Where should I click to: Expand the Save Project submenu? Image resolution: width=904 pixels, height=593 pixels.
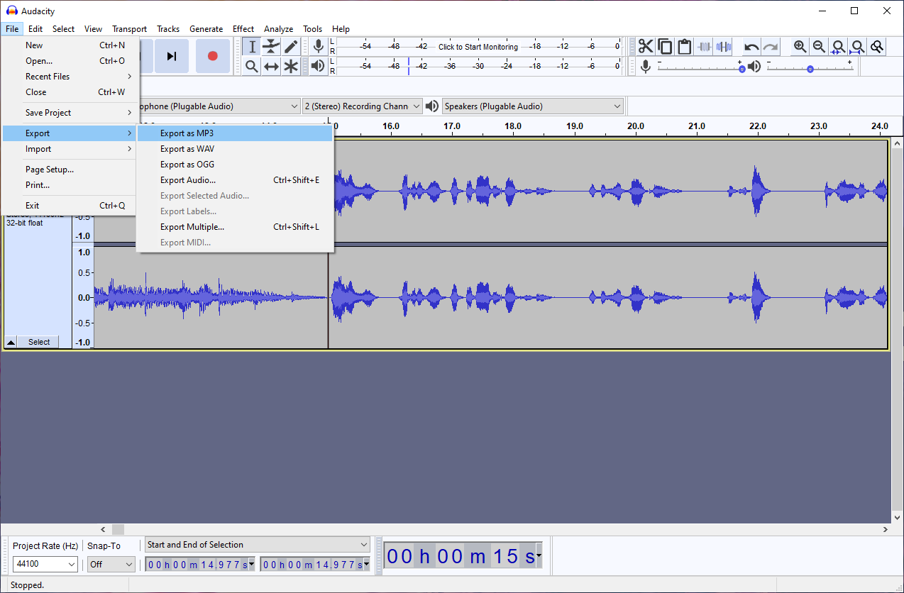(x=70, y=113)
